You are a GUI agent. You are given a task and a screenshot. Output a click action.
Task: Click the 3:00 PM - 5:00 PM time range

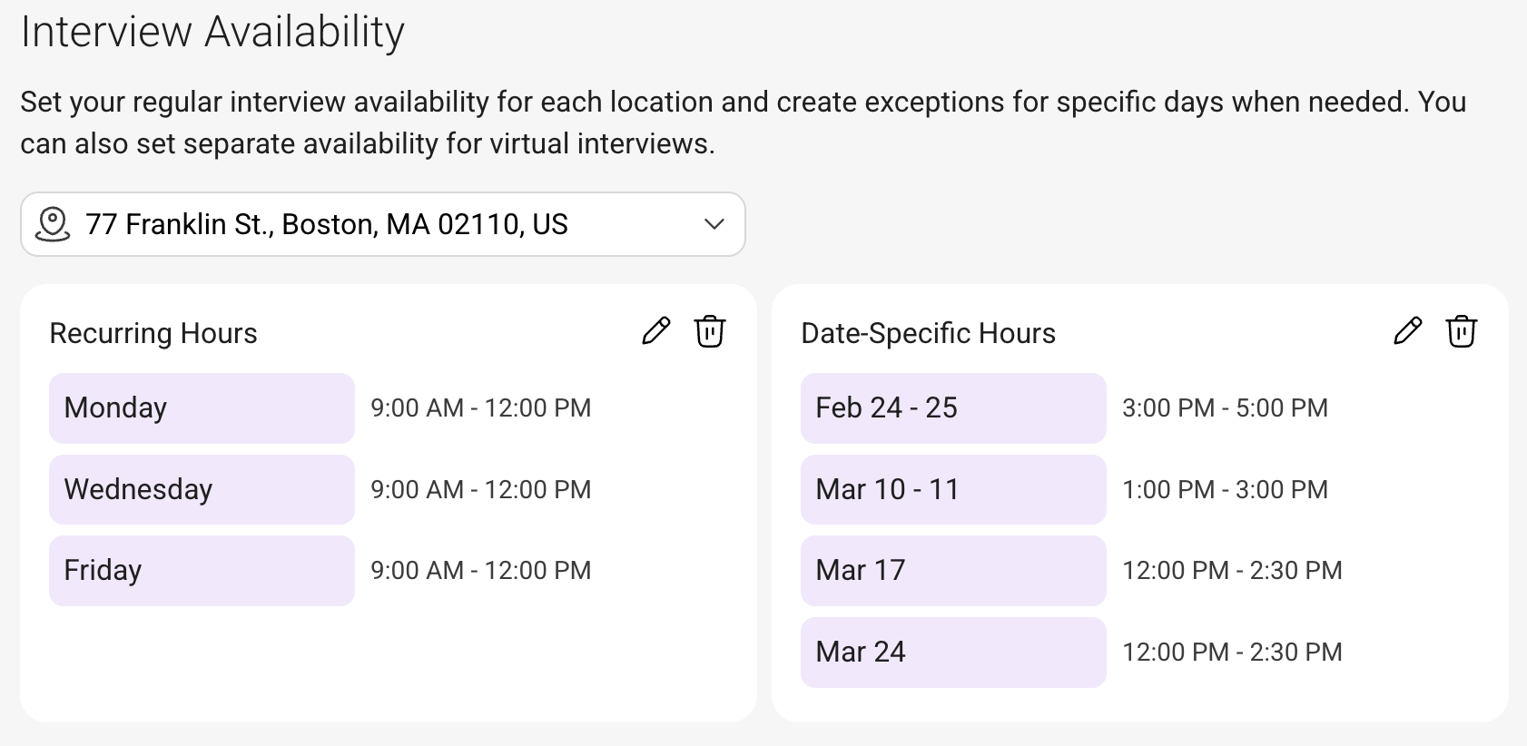pyautogui.click(x=1225, y=408)
